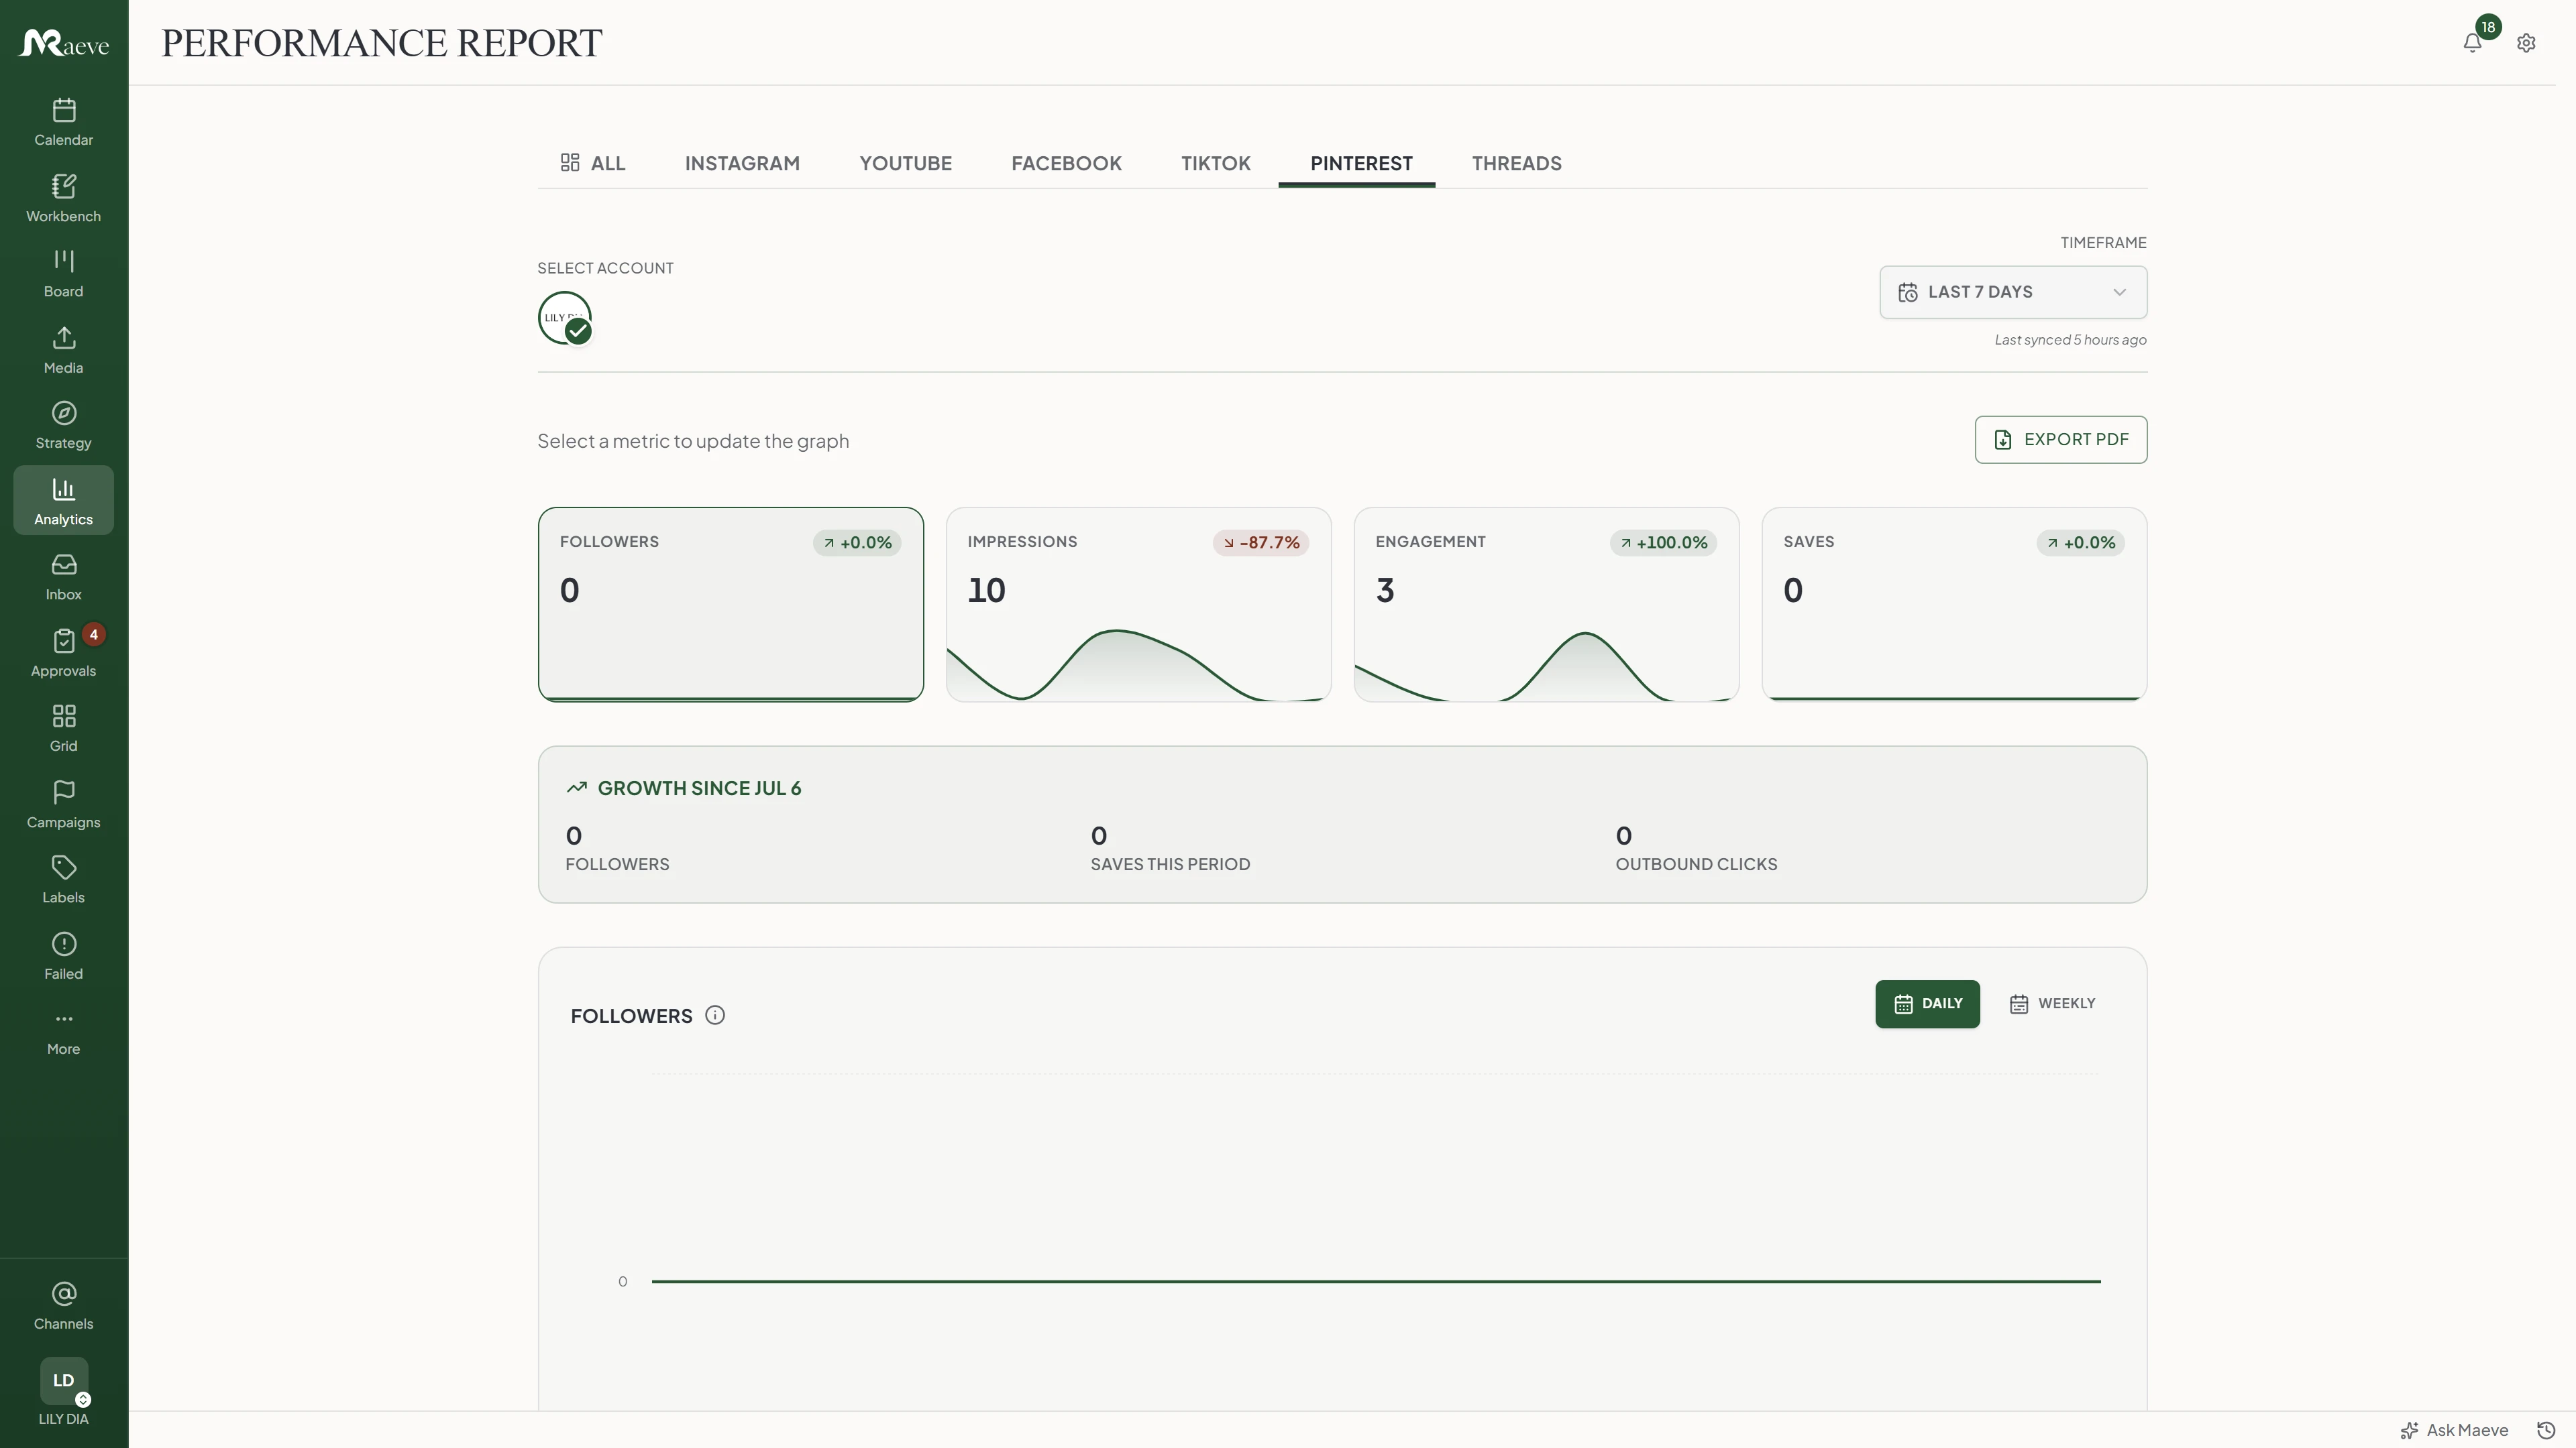This screenshot has width=2576, height=1448.
Task: Select the IMPRESSIONS metric card
Action: point(1138,605)
